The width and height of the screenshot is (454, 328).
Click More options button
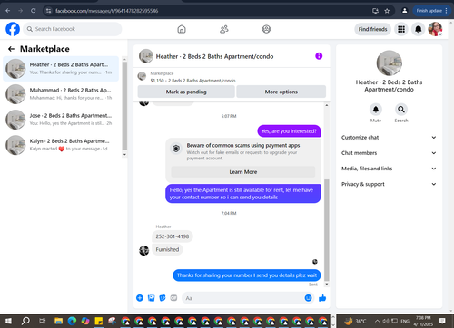281,92
